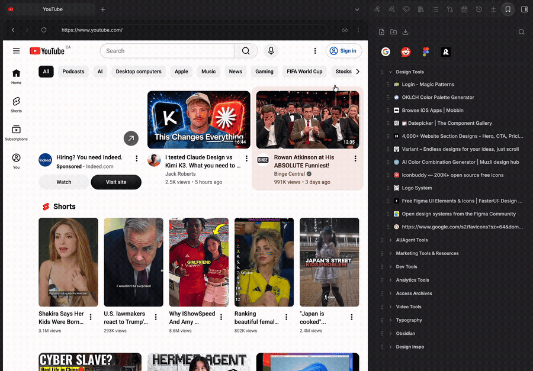This screenshot has height=371, width=533.
Task: Expand the Video Tools group
Action: 391,307
